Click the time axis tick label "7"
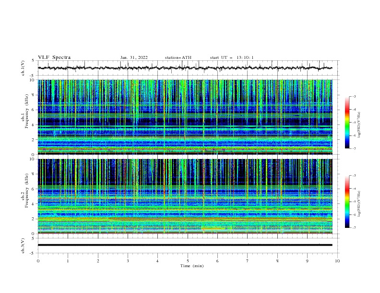 [248, 261]
